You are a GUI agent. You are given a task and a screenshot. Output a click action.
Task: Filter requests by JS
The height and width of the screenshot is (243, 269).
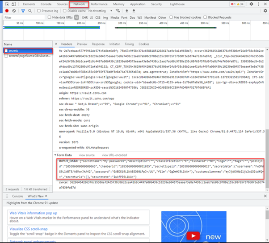pos(92,17)
